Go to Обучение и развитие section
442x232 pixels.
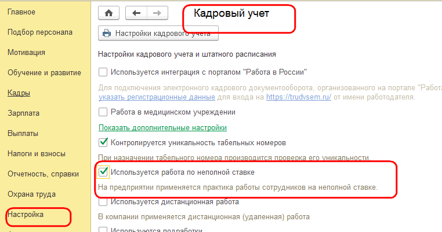(44, 73)
